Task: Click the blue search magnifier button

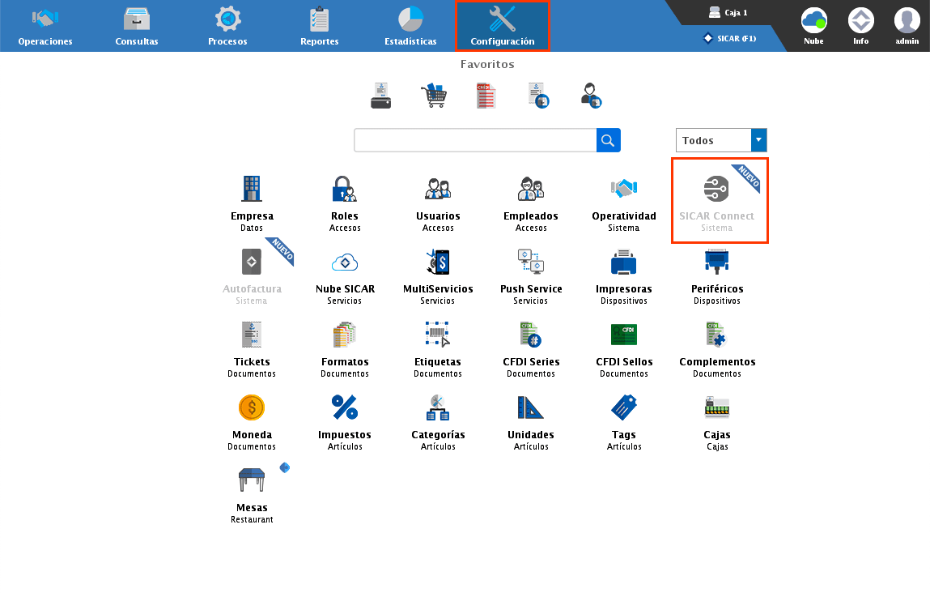Action: 609,140
